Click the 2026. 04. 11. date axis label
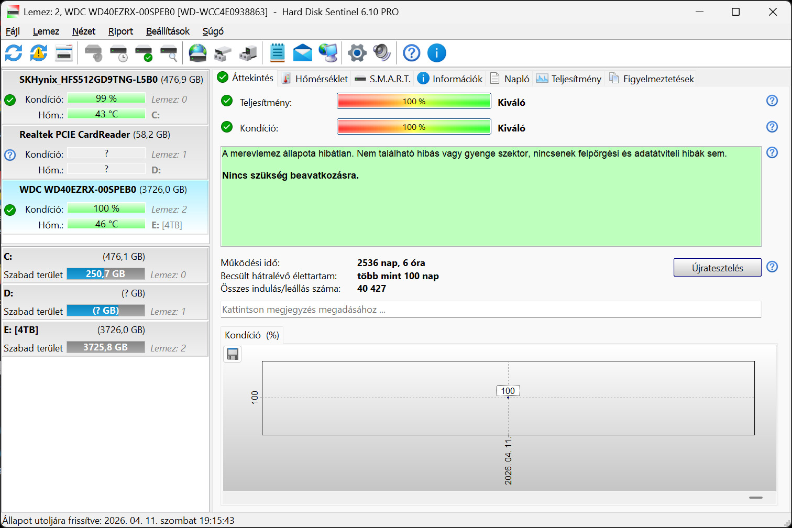 [x=508, y=462]
